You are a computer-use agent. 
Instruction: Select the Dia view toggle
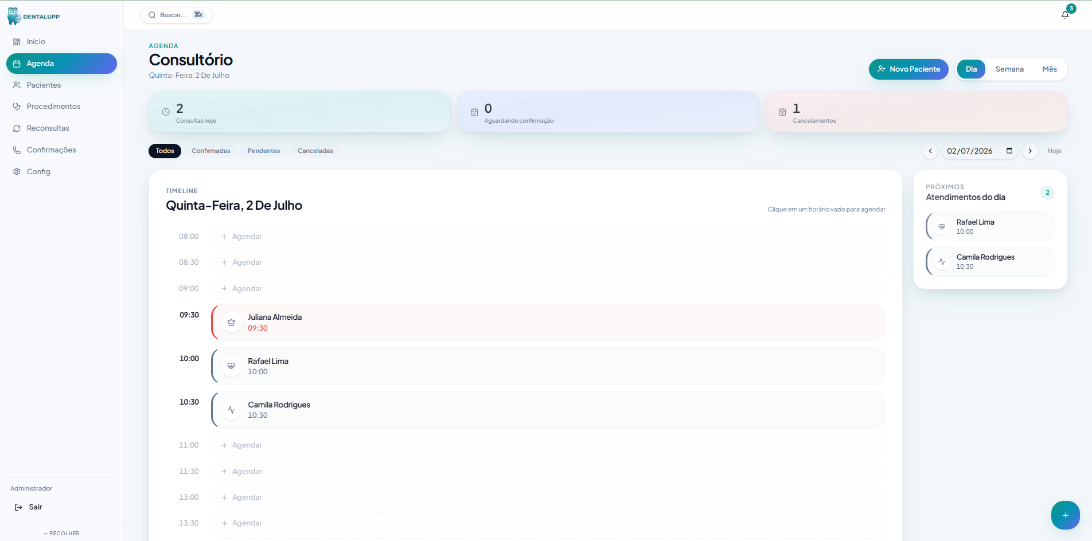click(971, 69)
